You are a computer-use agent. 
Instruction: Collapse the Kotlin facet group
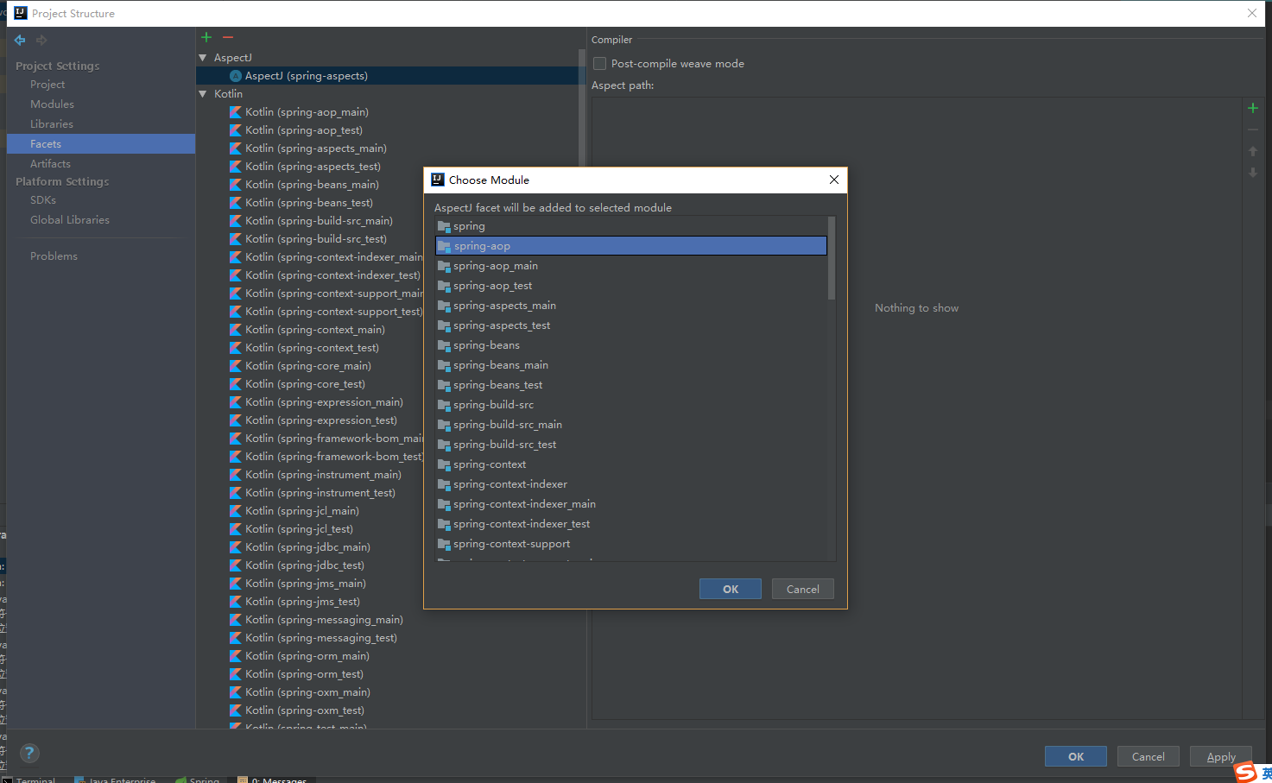point(203,94)
